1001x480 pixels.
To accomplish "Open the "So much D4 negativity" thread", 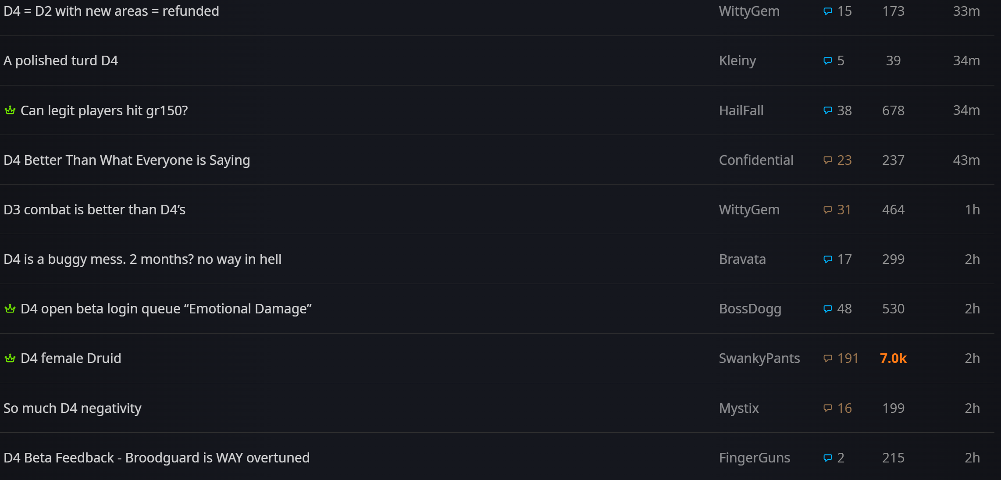I will click(x=72, y=408).
